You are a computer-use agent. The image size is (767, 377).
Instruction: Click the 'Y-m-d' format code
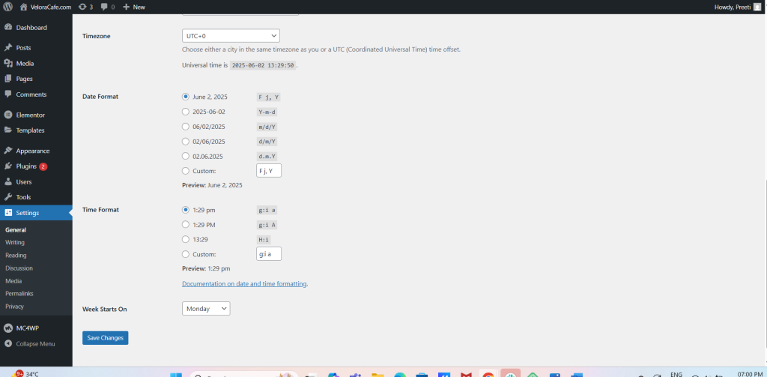coord(267,112)
